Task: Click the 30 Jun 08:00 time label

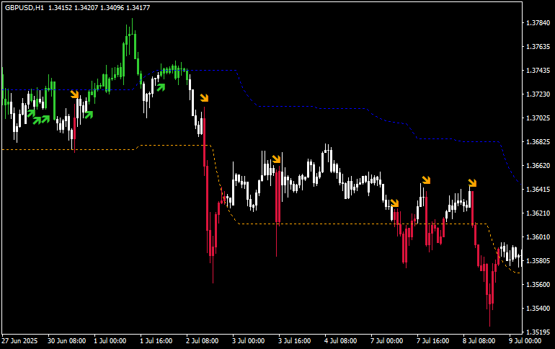Action: click(x=66, y=341)
